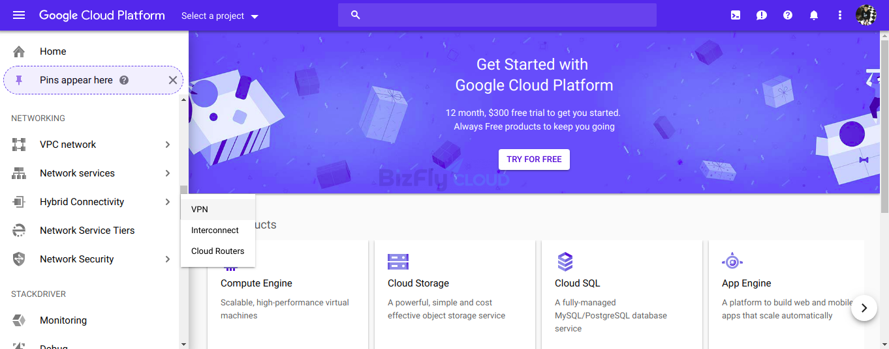The image size is (889, 349).
Task: Click the App Engine icon
Action: (x=732, y=261)
